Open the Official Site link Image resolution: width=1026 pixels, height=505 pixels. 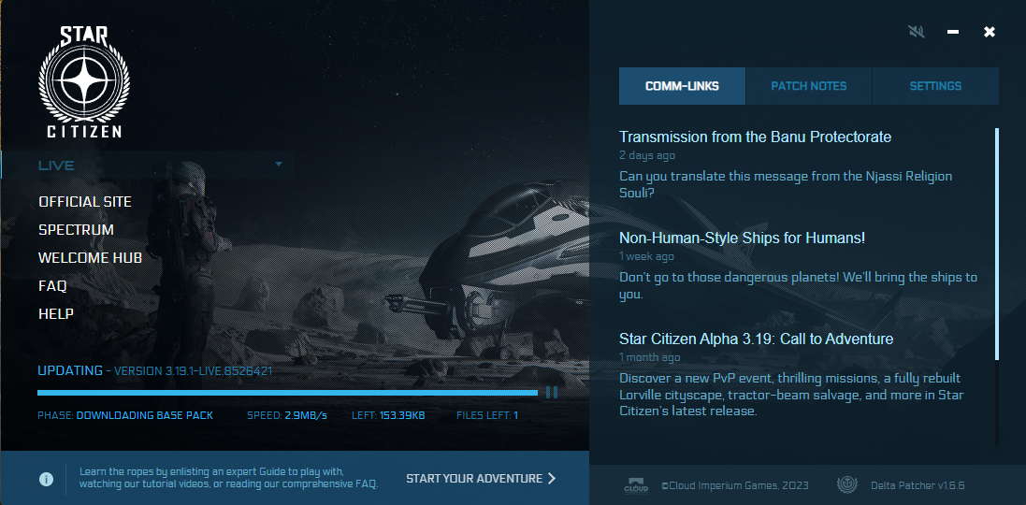click(x=85, y=202)
